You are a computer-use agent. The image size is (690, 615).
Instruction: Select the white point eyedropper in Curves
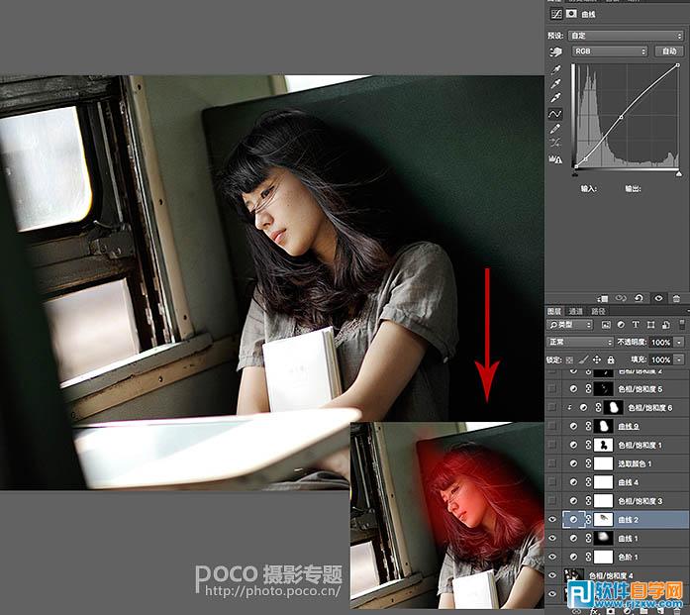point(555,98)
